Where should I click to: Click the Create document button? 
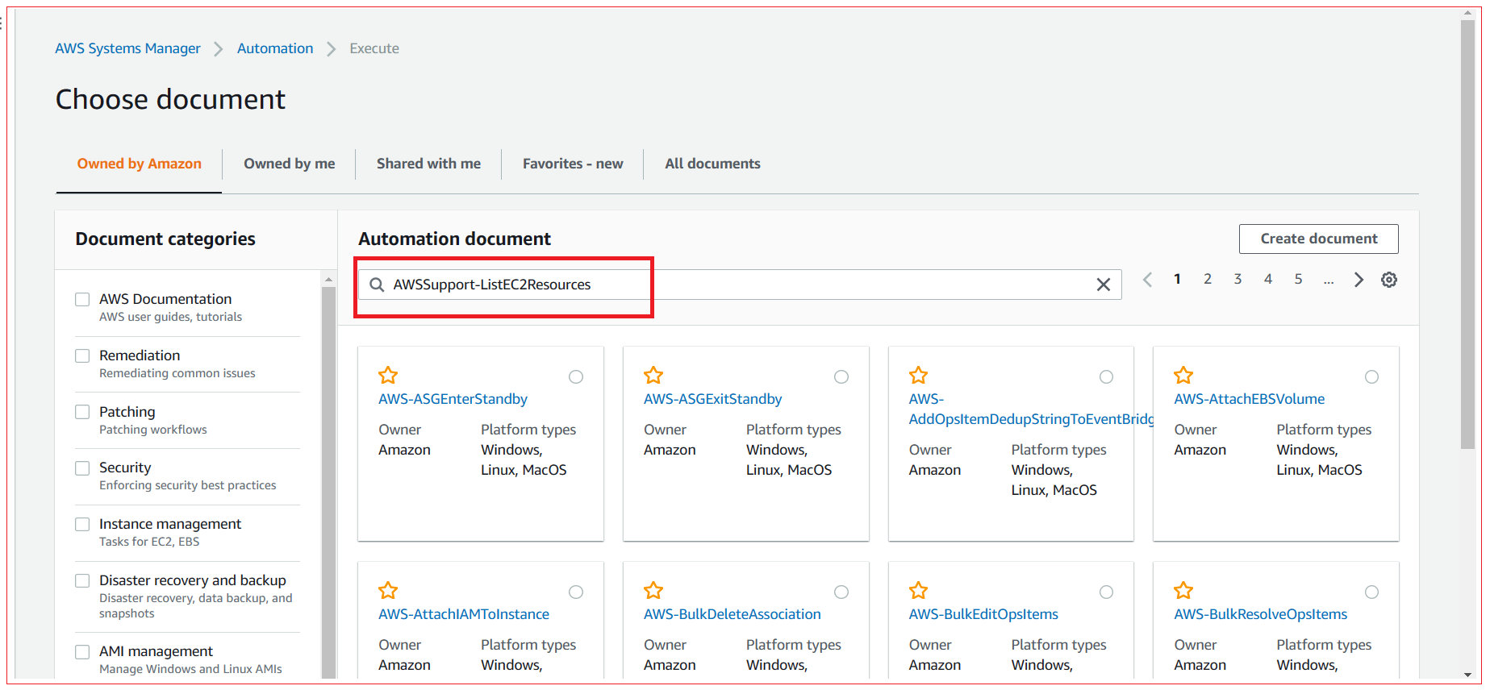1319,239
